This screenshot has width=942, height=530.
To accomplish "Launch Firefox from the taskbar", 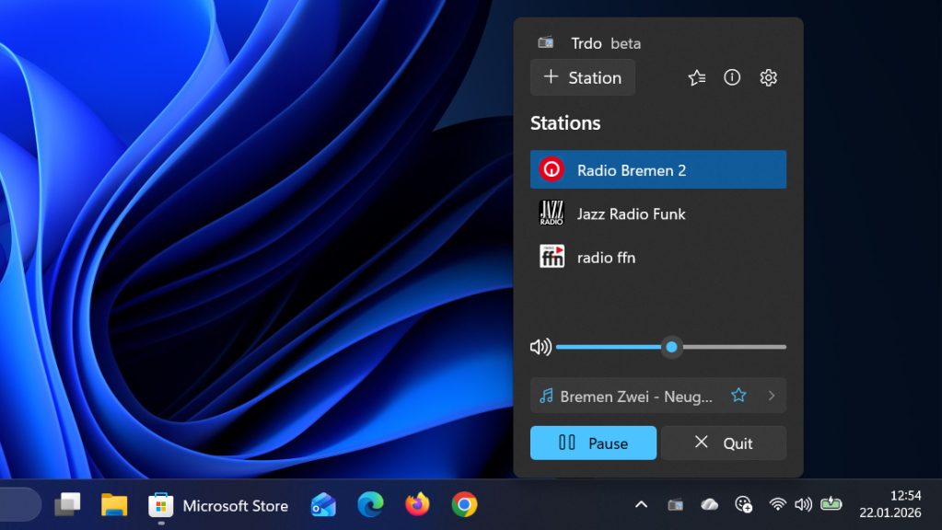I will coord(416,504).
